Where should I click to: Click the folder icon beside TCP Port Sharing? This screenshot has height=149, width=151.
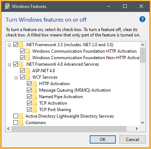(34, 110)
